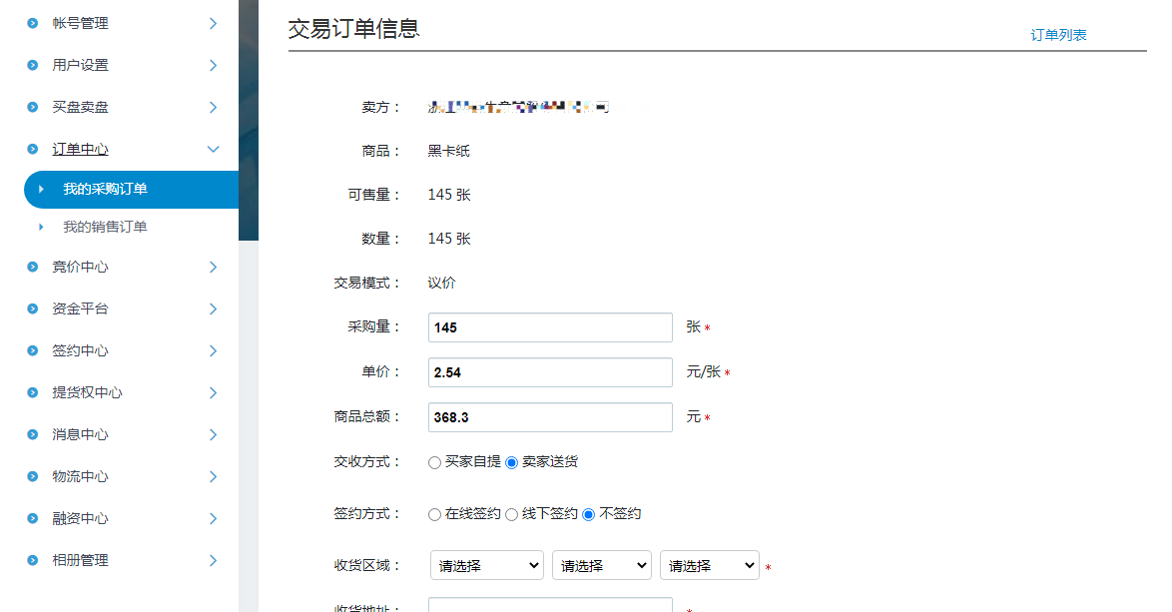Select 我的采购订单 in sidebar
This screenshot has height=612, width=1172.
pos(105,189)
